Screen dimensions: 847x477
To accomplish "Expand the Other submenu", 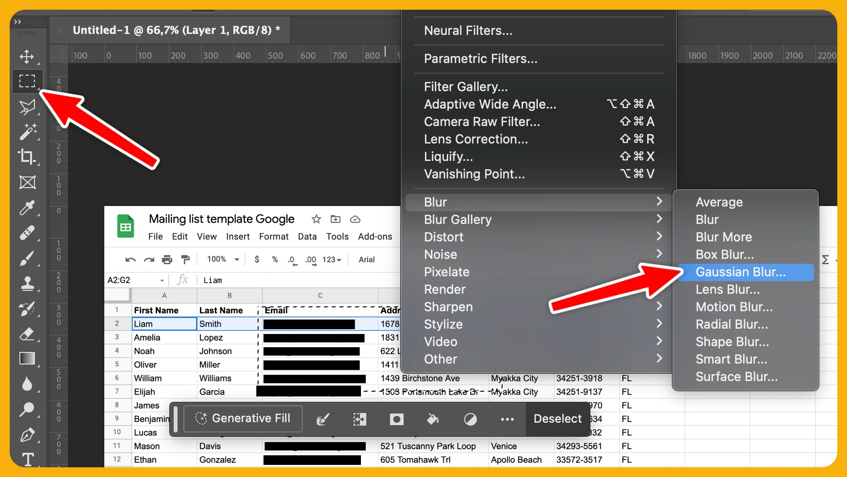I will [538, 359].
